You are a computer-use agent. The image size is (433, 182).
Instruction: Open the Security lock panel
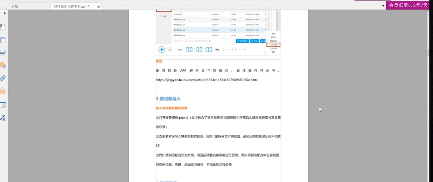point(3,90)
